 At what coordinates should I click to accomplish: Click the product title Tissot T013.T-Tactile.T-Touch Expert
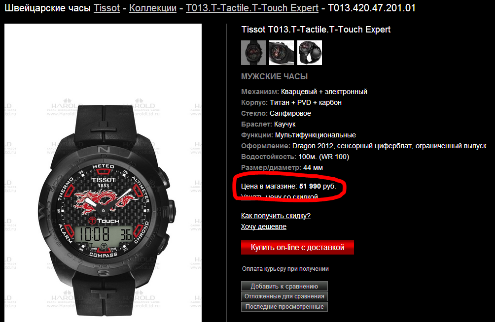[316, 30]
